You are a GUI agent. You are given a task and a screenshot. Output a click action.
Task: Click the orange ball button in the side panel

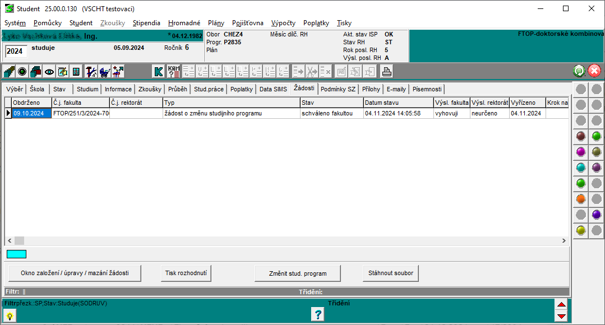point(581,198)
